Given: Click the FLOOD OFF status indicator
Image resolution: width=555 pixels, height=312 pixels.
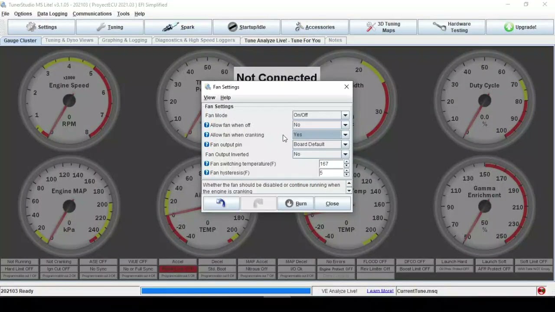Looking at the screenshot, I should tap(375, 262).
